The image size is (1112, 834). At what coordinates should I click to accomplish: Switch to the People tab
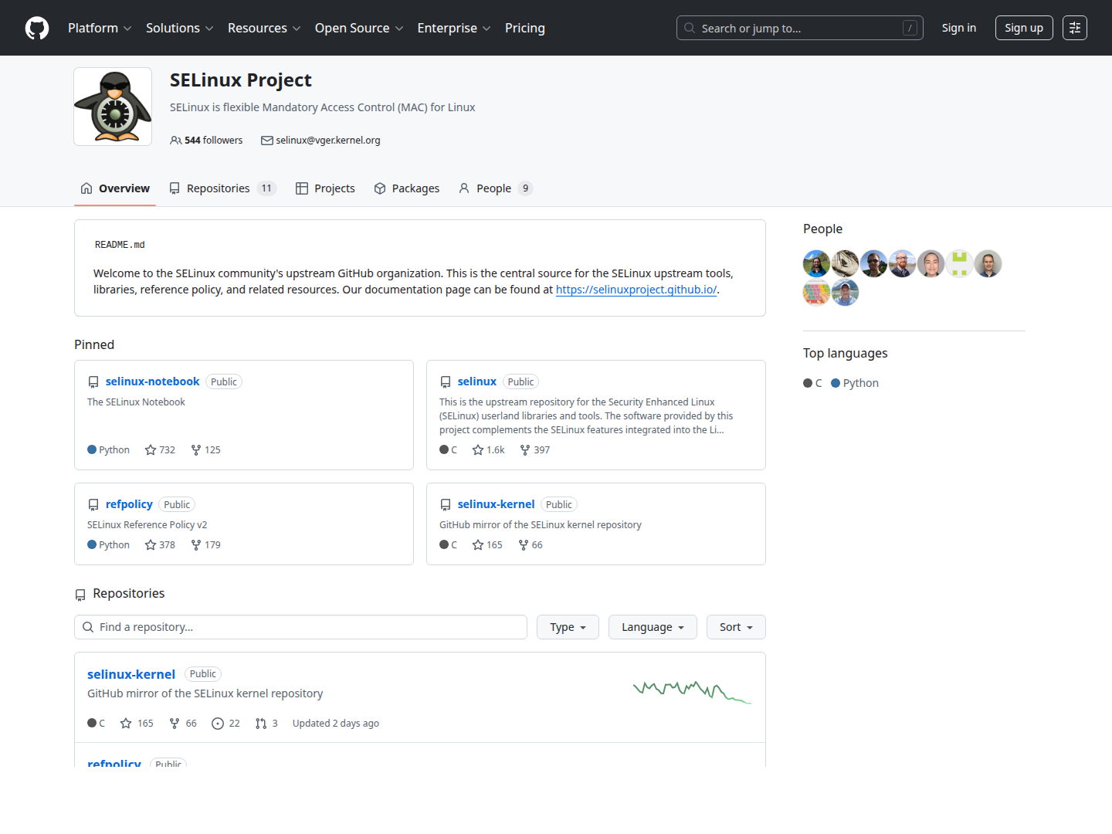click(496, 188)
